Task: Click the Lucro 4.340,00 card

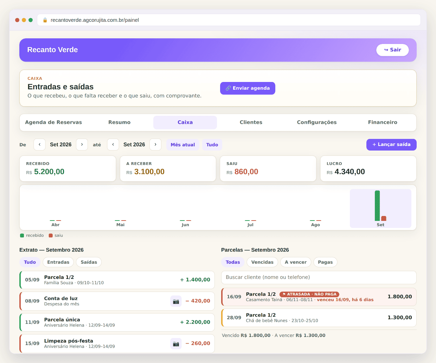Action: pos(368,169)
